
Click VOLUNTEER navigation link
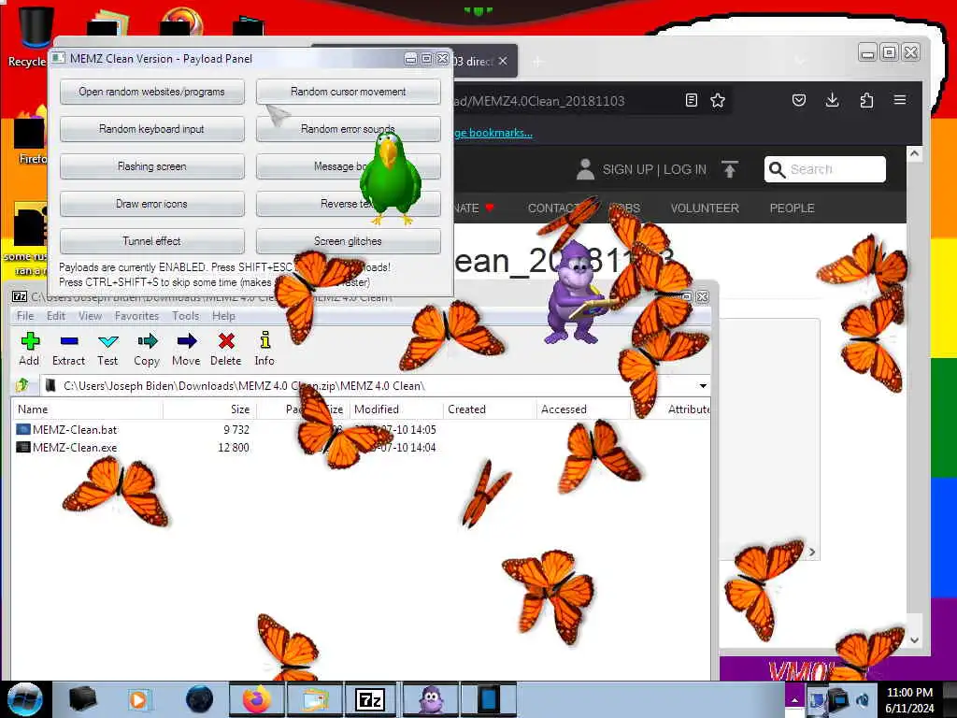(705, 208)
